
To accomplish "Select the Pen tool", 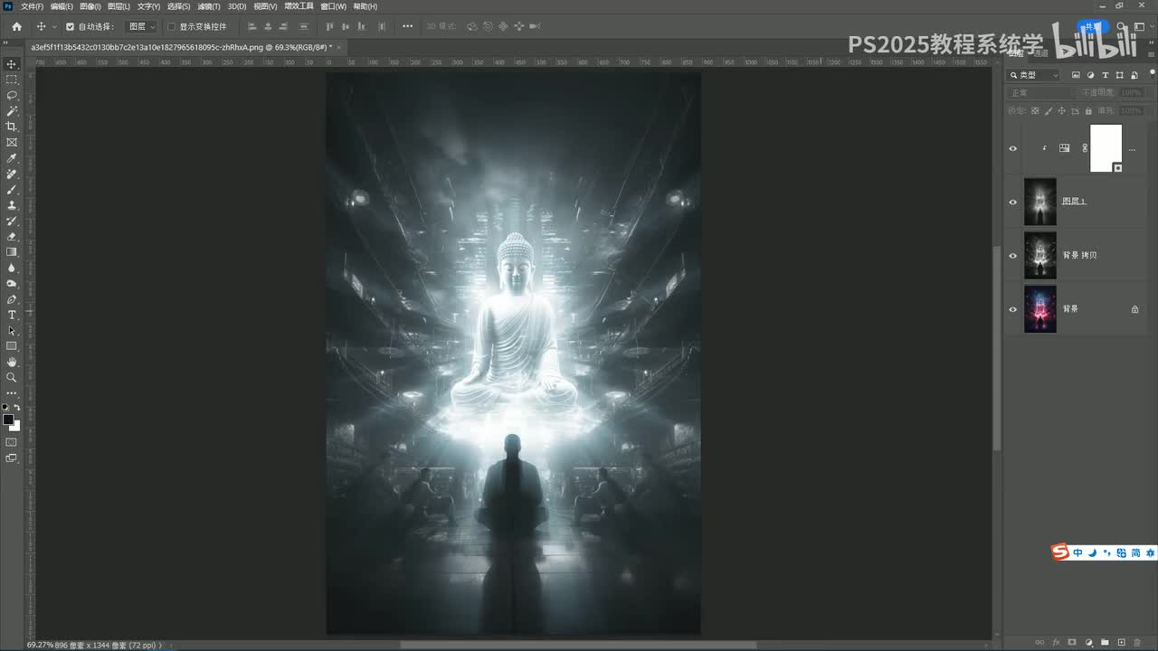I will point(12,299).
